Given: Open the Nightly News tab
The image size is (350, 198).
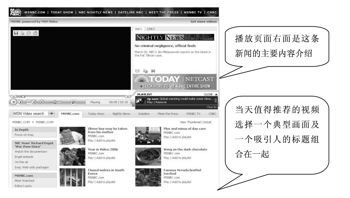Looking at the screenshot, I should [121, 114].
